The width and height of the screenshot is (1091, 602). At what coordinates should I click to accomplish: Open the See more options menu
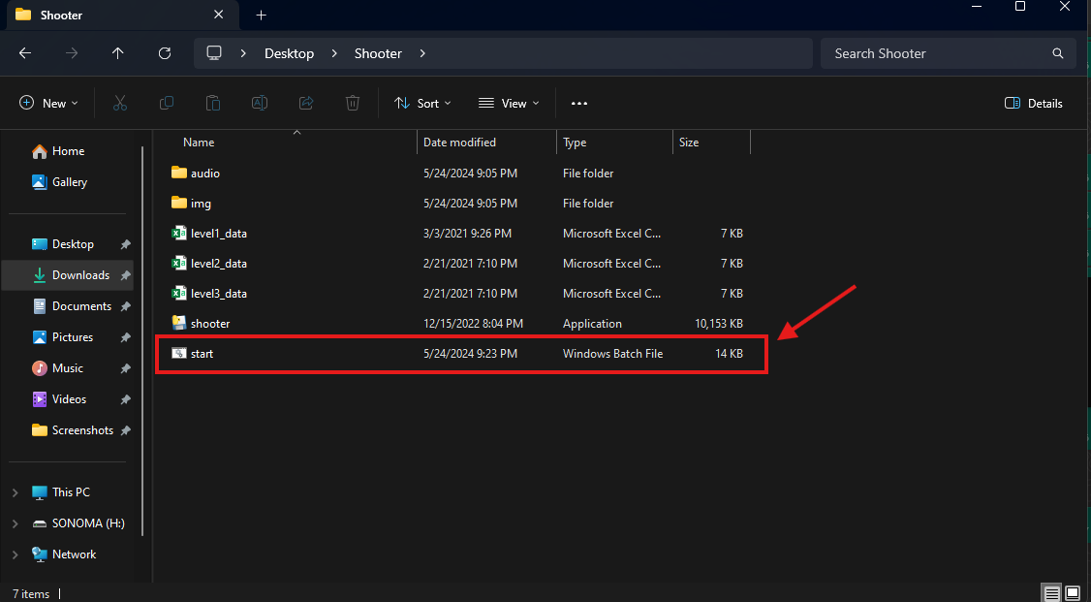[579, 103]
